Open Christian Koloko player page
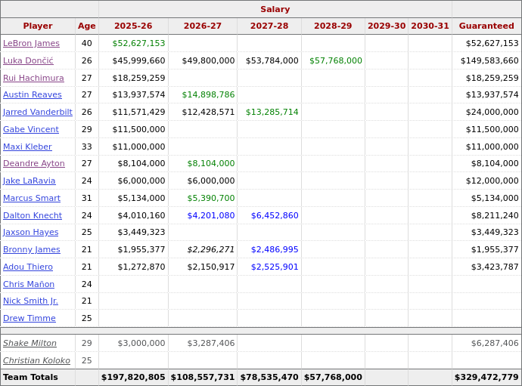 [36, 360]
